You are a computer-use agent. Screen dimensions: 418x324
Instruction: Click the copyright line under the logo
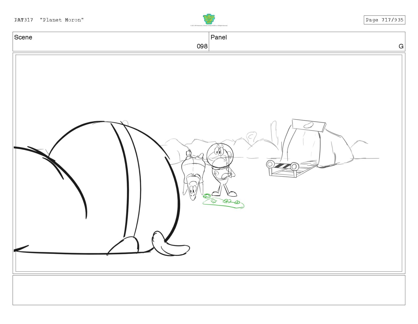(209, 26)
